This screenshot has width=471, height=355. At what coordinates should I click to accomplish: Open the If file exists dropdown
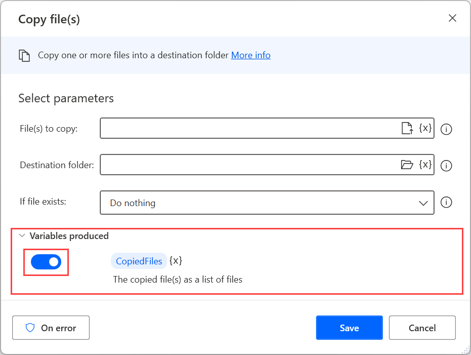[x=267, y=203]
